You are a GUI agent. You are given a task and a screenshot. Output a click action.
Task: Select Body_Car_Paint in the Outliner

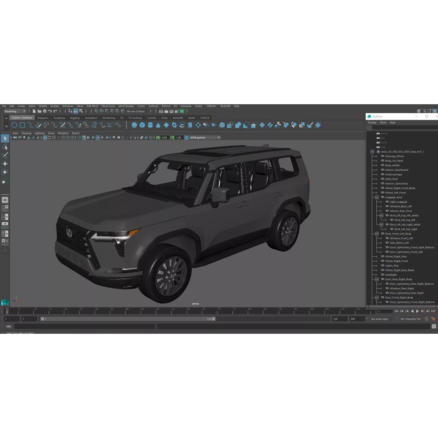tap(394, 161)
